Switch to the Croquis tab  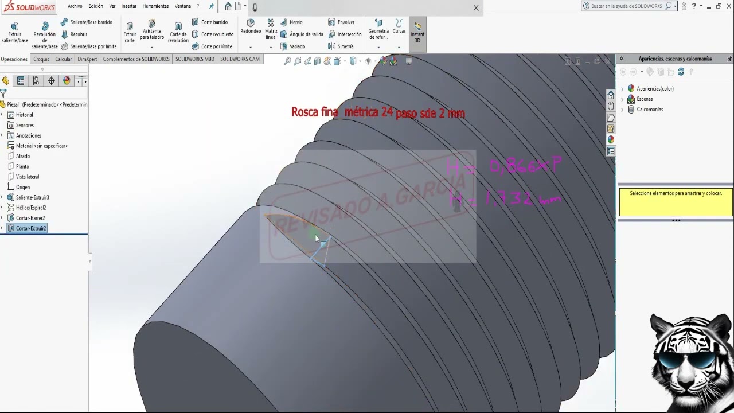(x=41, y=59)
